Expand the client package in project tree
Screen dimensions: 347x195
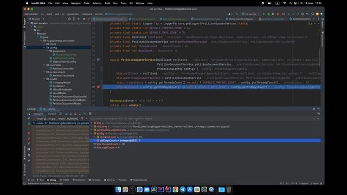pyautogui.click(x=44, y=44)
